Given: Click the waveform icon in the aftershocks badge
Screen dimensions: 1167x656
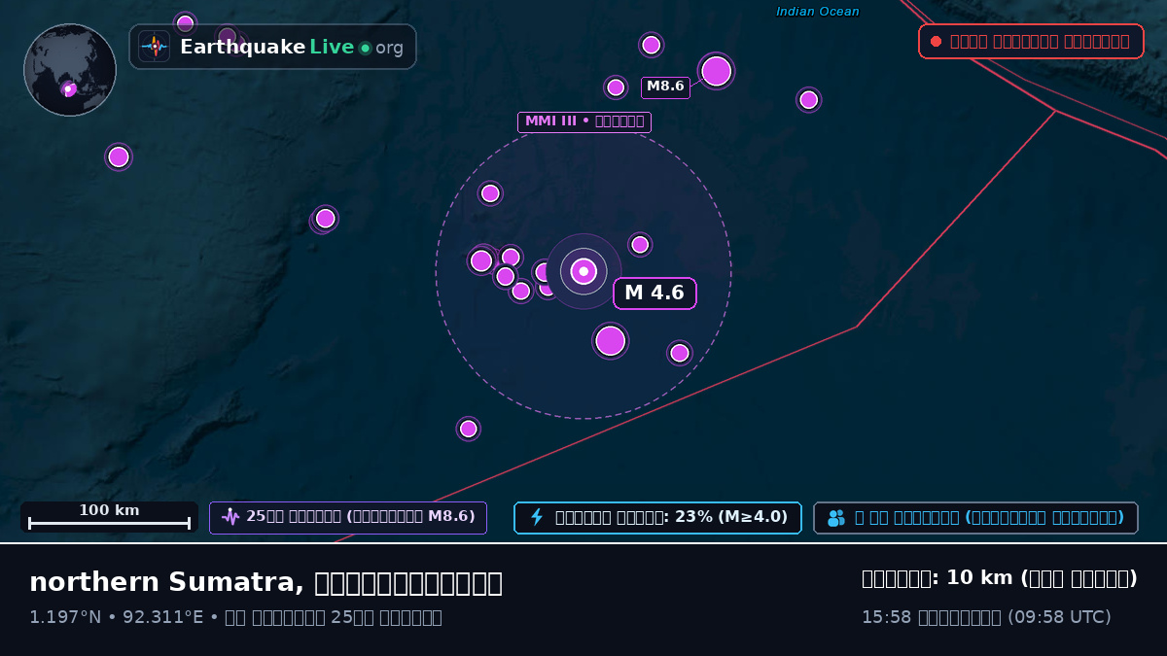Looking at the screenshot, I should pos(230,517).
